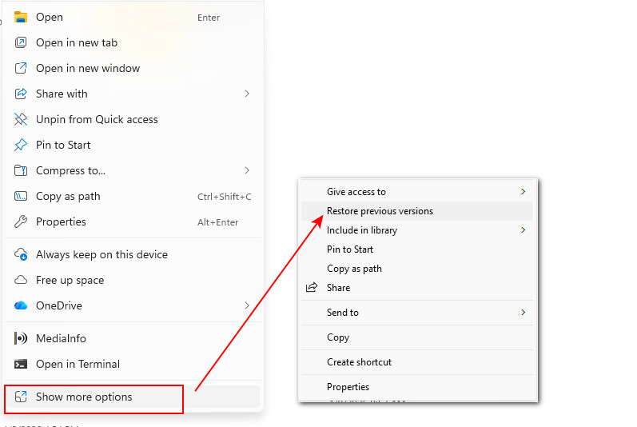The image size is (637, 427).
Task: Choose Show more options
Action: [84, 397]
